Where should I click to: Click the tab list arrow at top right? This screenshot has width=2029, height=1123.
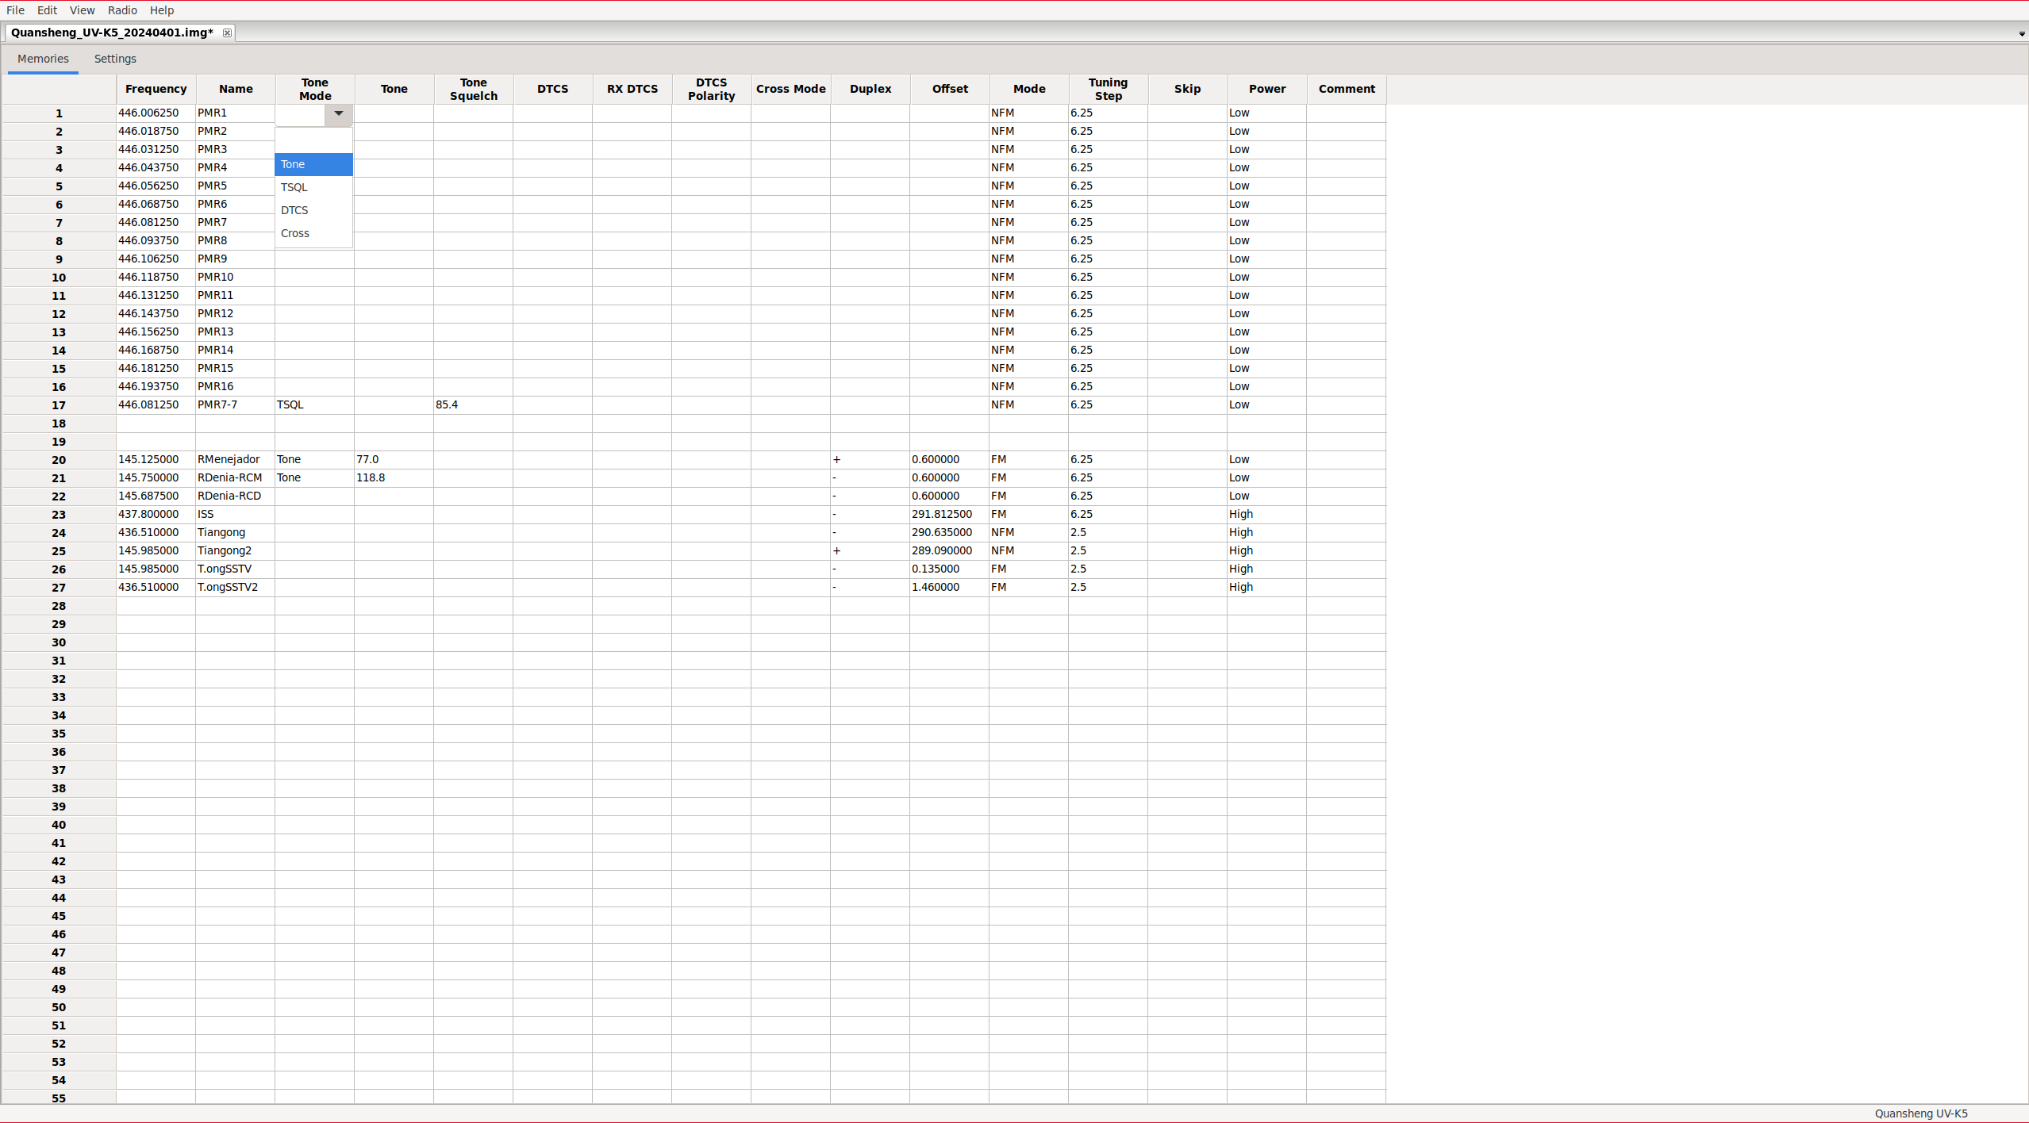[x=2021, y=33]
